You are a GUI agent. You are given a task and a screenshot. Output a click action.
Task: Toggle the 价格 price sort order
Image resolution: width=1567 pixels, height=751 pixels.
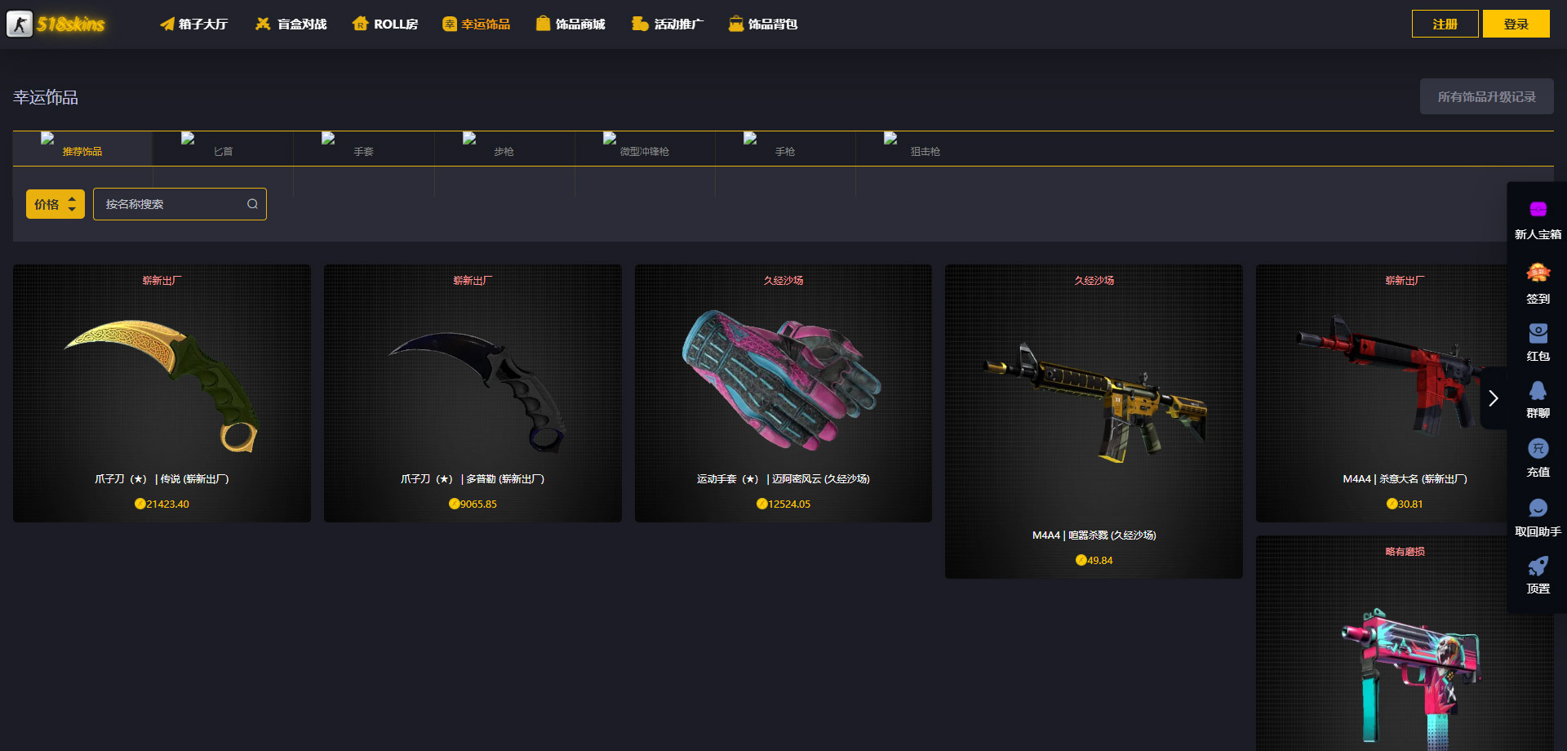55,204
